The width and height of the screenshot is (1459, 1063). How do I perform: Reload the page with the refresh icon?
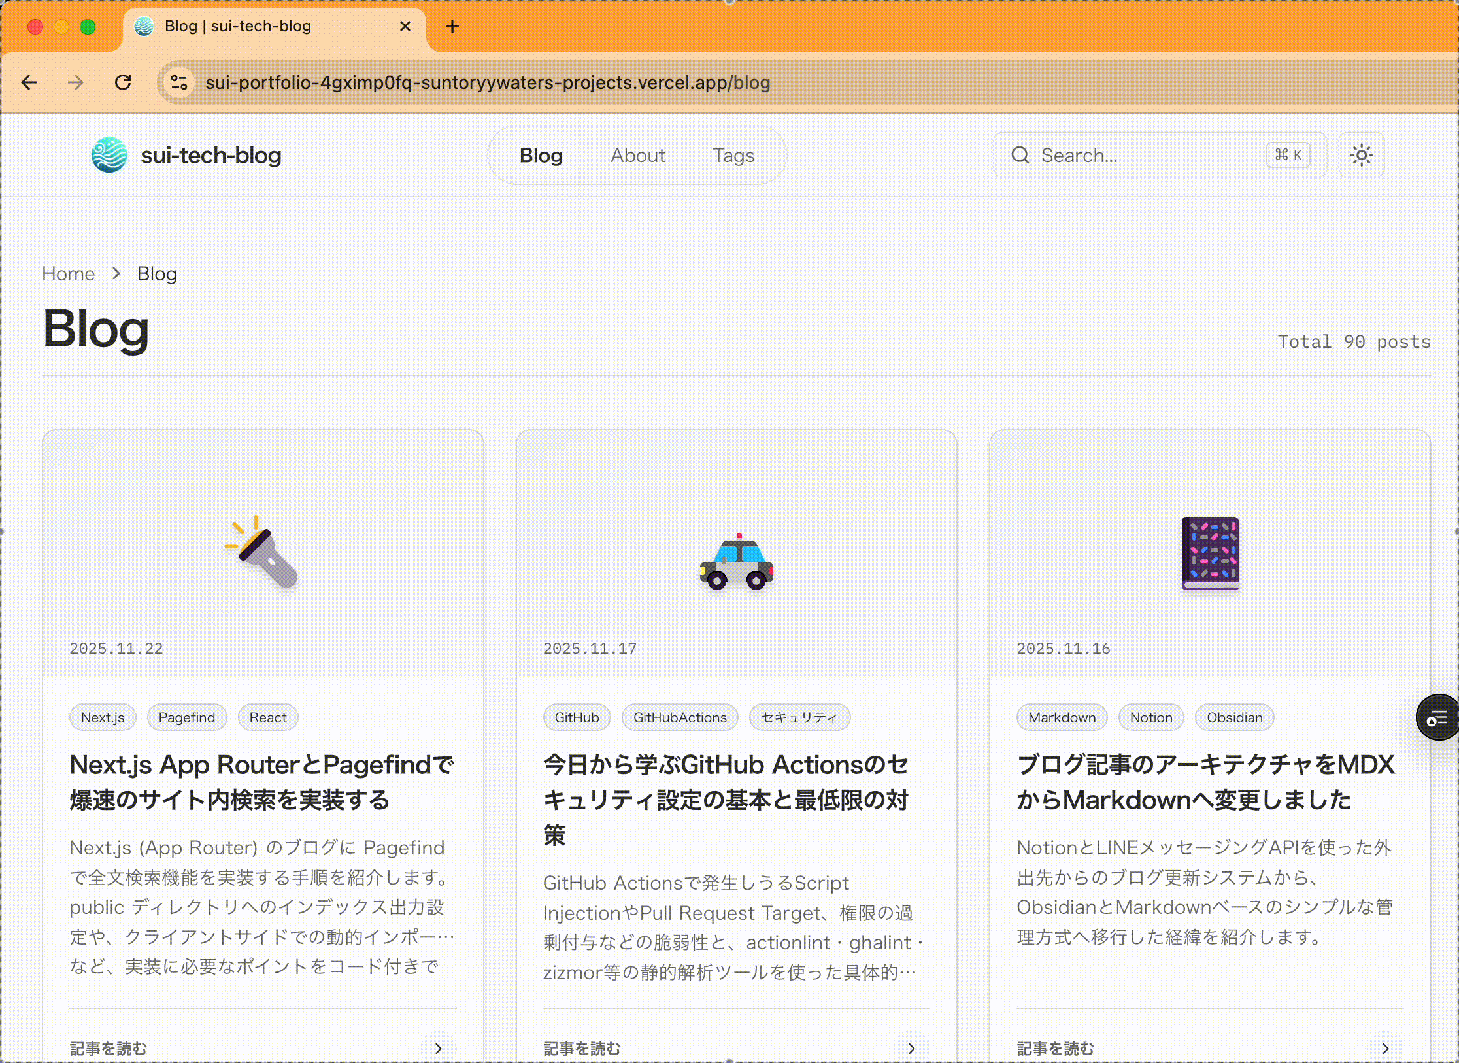tap(123, 82)
